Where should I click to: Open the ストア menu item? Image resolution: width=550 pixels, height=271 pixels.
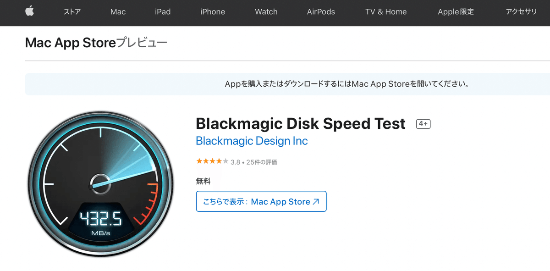point(72,12)
